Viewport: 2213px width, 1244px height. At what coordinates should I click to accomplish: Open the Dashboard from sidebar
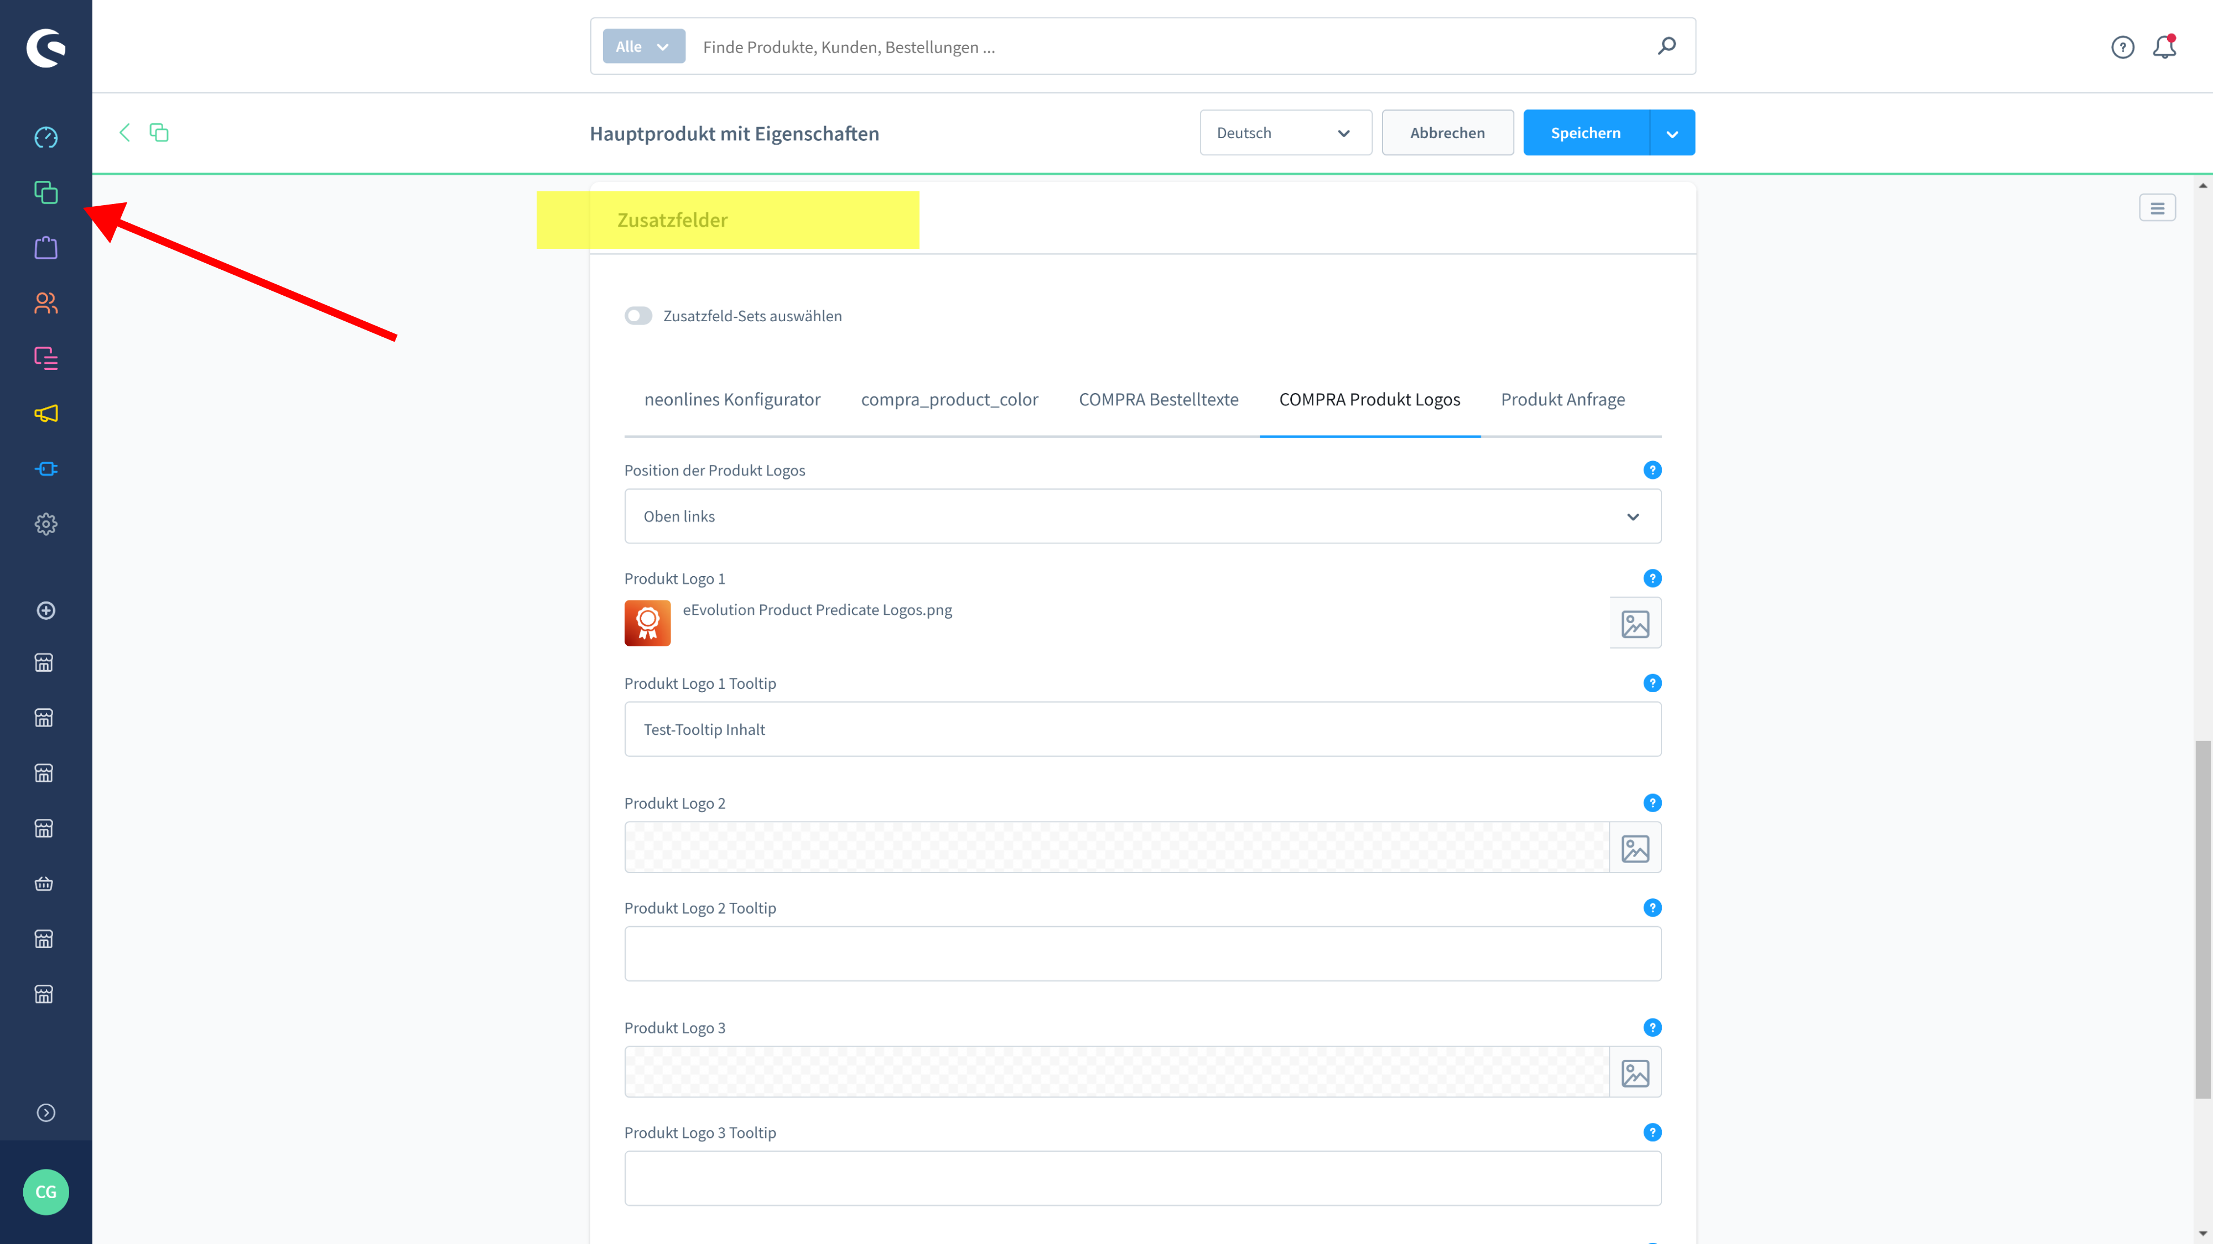click(45, 137)
